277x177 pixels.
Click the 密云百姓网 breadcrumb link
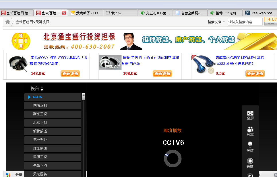24,22
